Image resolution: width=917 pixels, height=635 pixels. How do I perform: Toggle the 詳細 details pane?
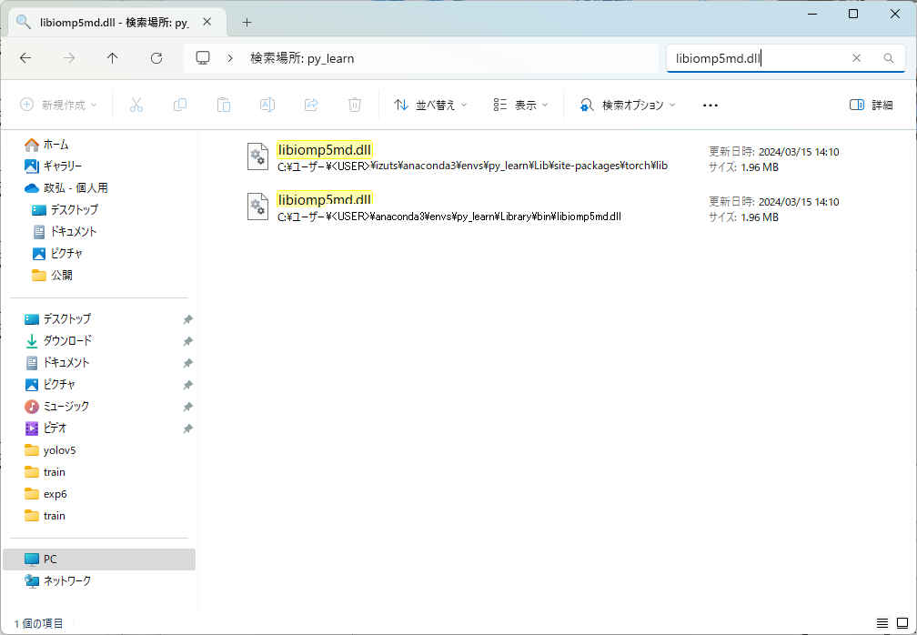coord(871,105)
